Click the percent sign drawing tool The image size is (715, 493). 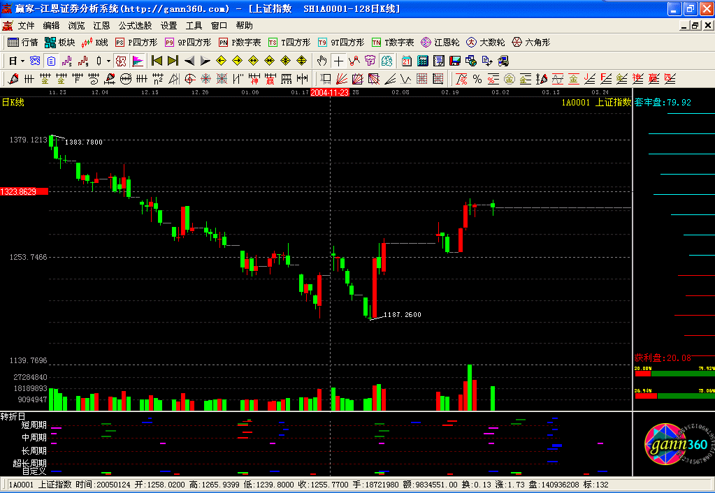tap(477, 78)
